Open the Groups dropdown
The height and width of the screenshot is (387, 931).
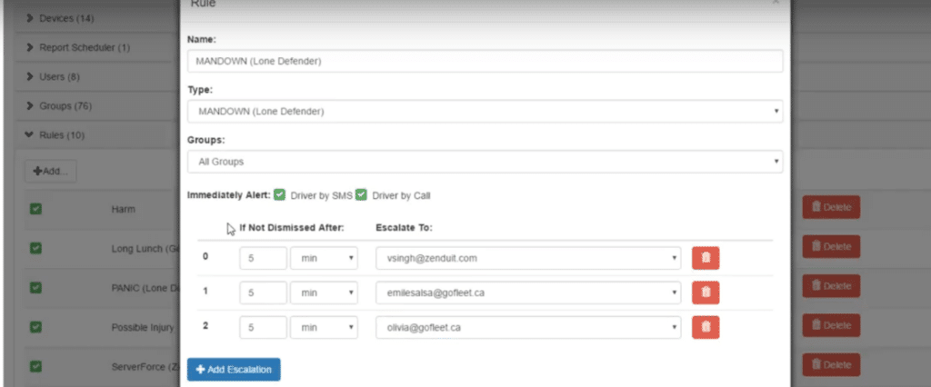486,162
